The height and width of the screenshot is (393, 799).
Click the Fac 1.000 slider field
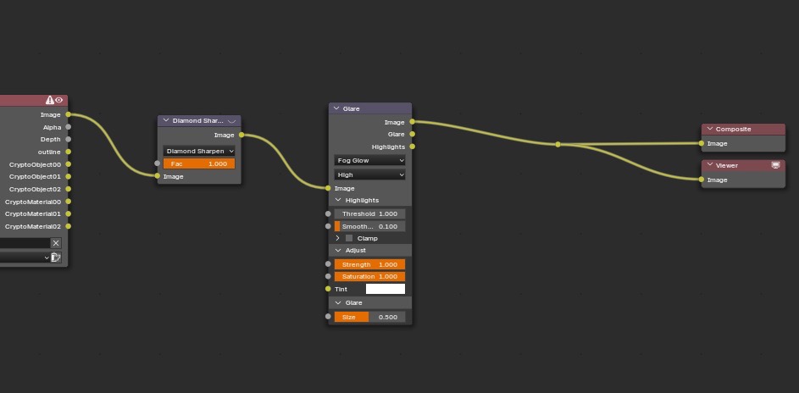(199, 163)
